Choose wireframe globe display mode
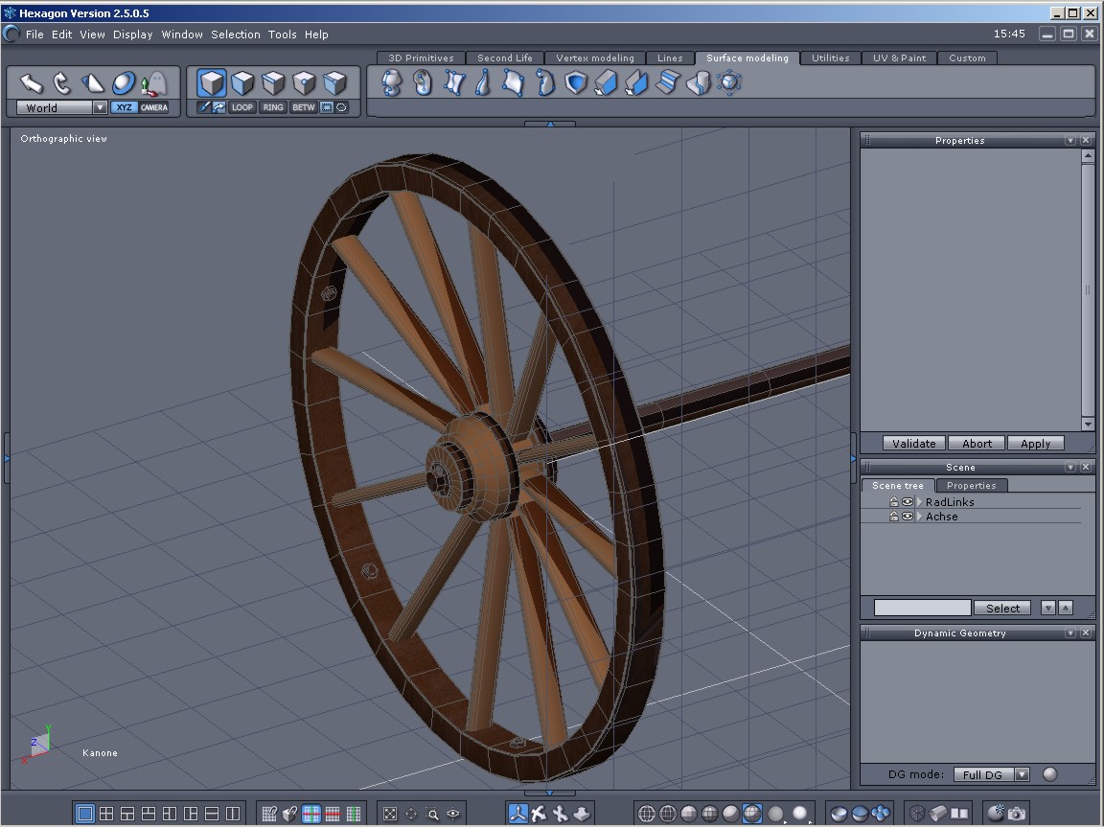The height and width of the screenshot is (828, 1104). point(646,814)
